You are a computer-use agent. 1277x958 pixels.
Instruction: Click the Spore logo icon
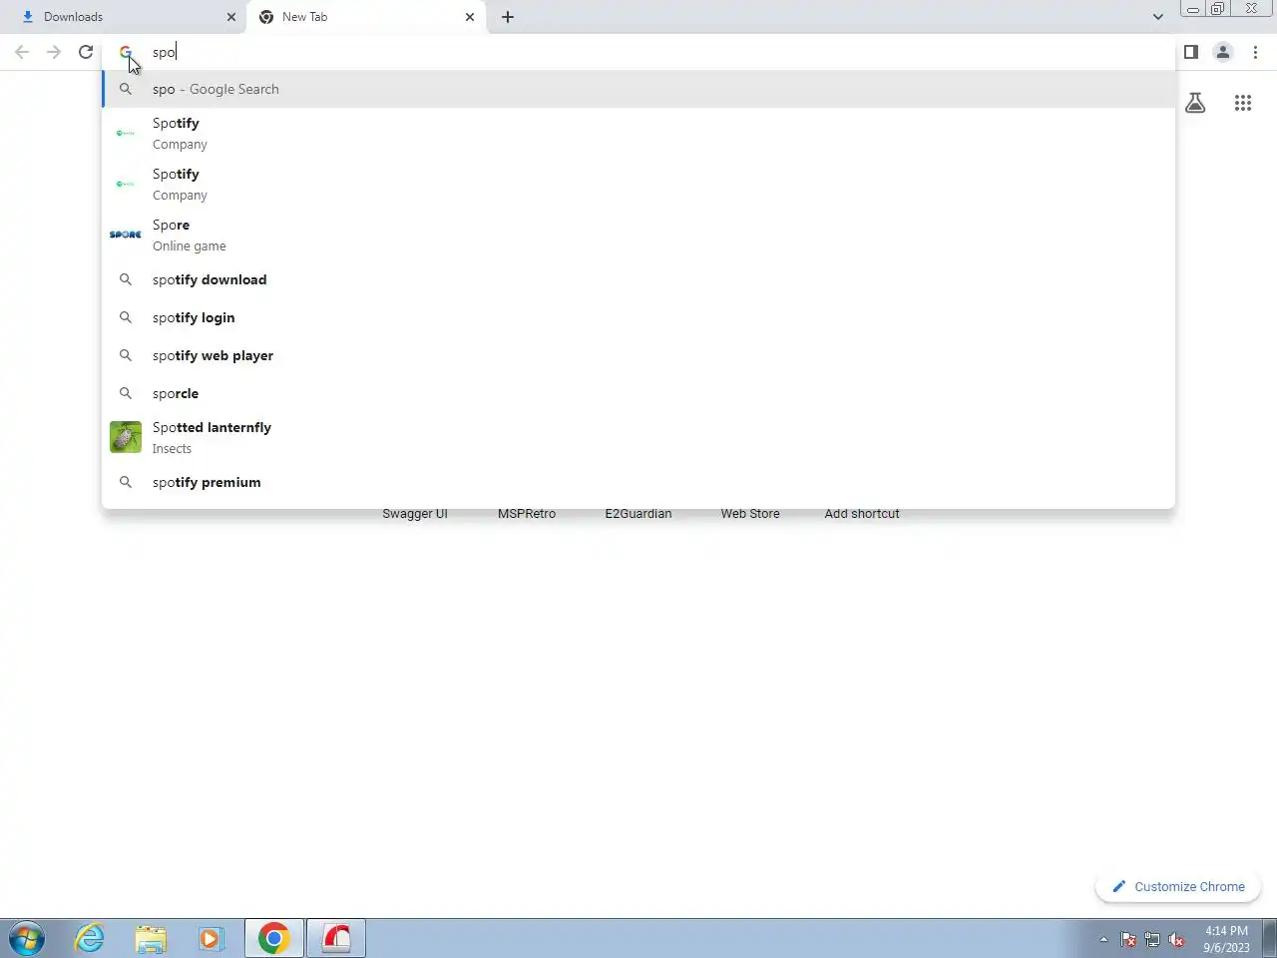126,235
